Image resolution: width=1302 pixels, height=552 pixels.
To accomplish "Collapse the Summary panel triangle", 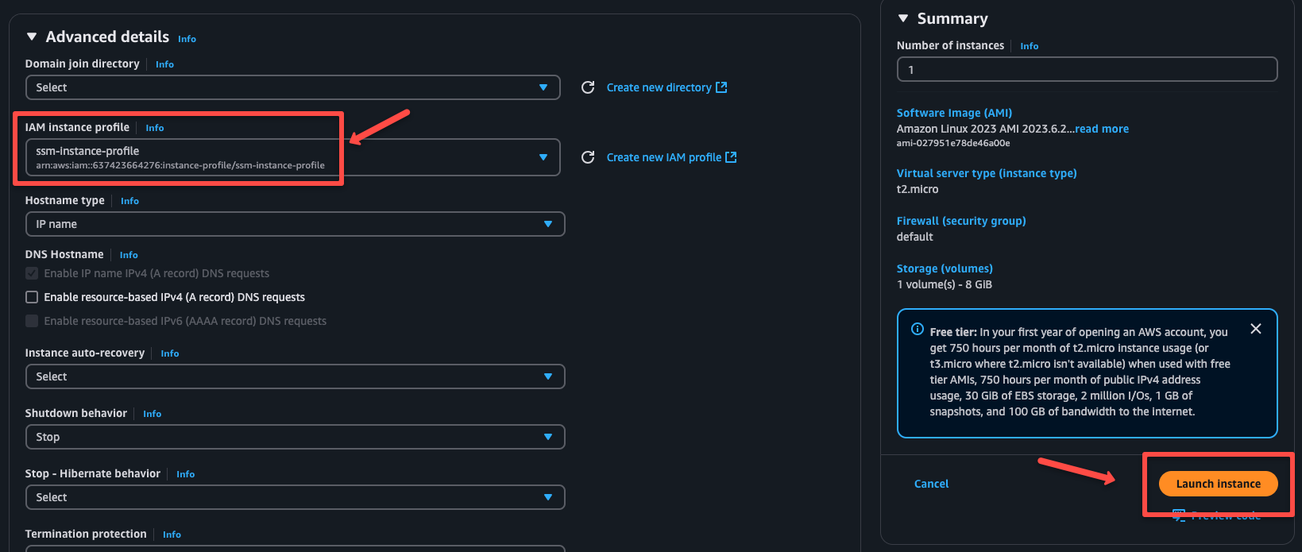I will click(903, 18).
